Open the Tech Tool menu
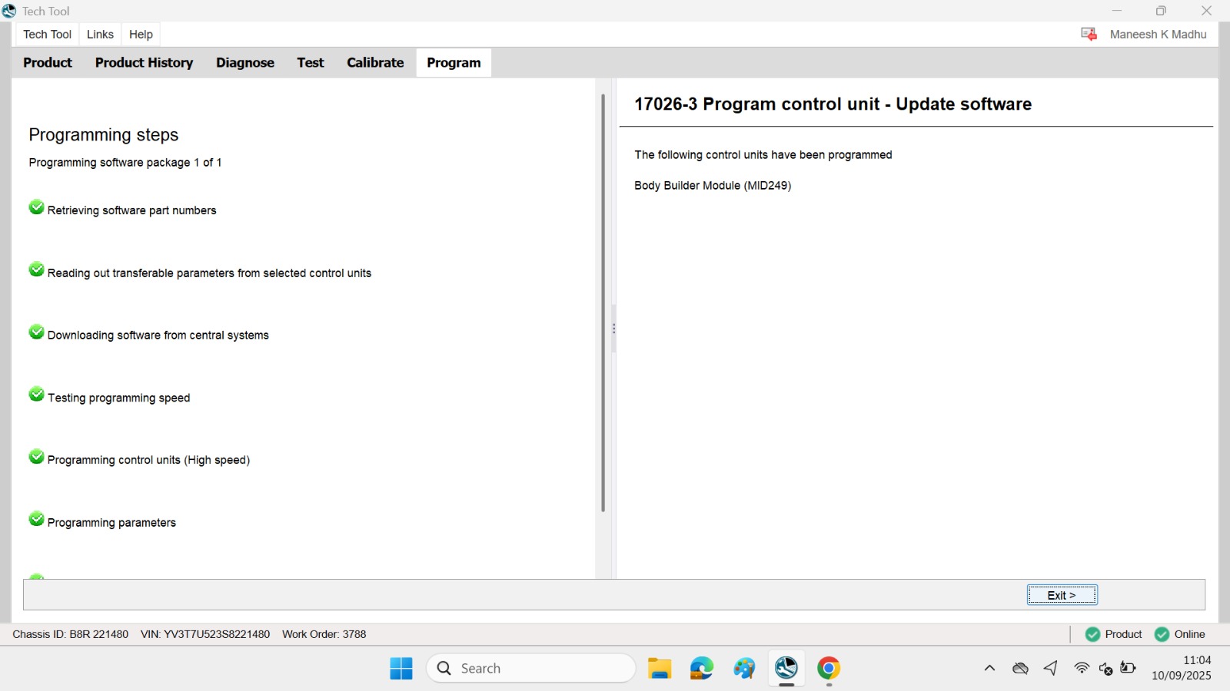This screenshot has height=691, width=1230. click(47, 35)
